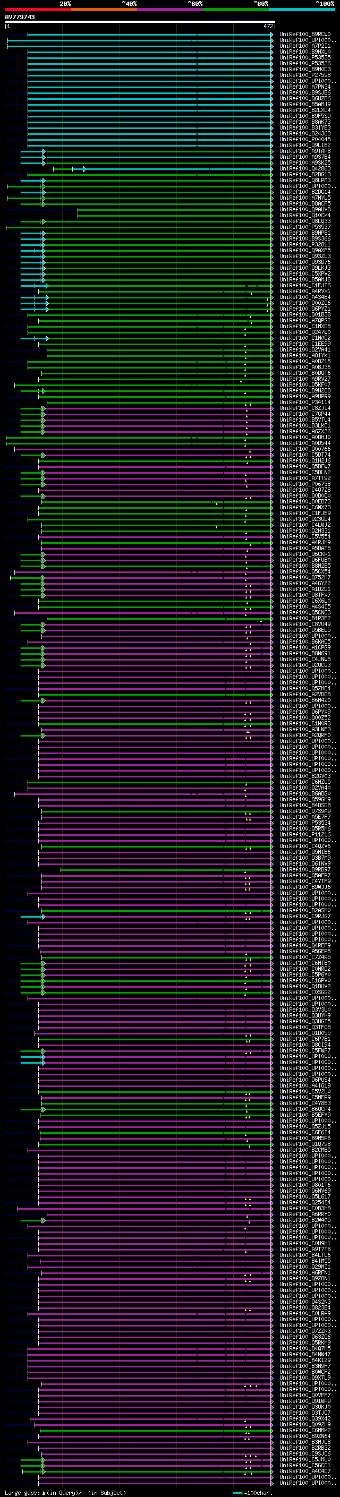Open hit UniRef100_B9RCW0
The image size is (340, 1497).
tap(305, 35)
